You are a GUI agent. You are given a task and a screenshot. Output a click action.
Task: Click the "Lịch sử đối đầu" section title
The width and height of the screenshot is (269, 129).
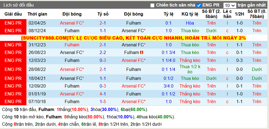tap(19, 5)
